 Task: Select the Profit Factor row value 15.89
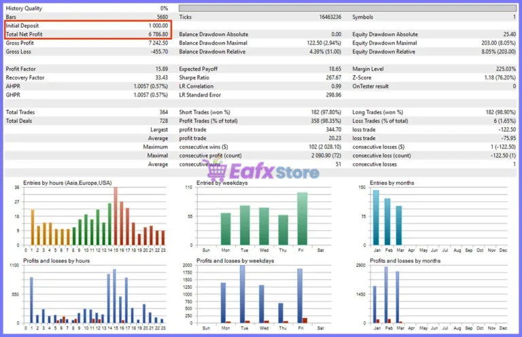pyautogui.click(x=162, y=69)
